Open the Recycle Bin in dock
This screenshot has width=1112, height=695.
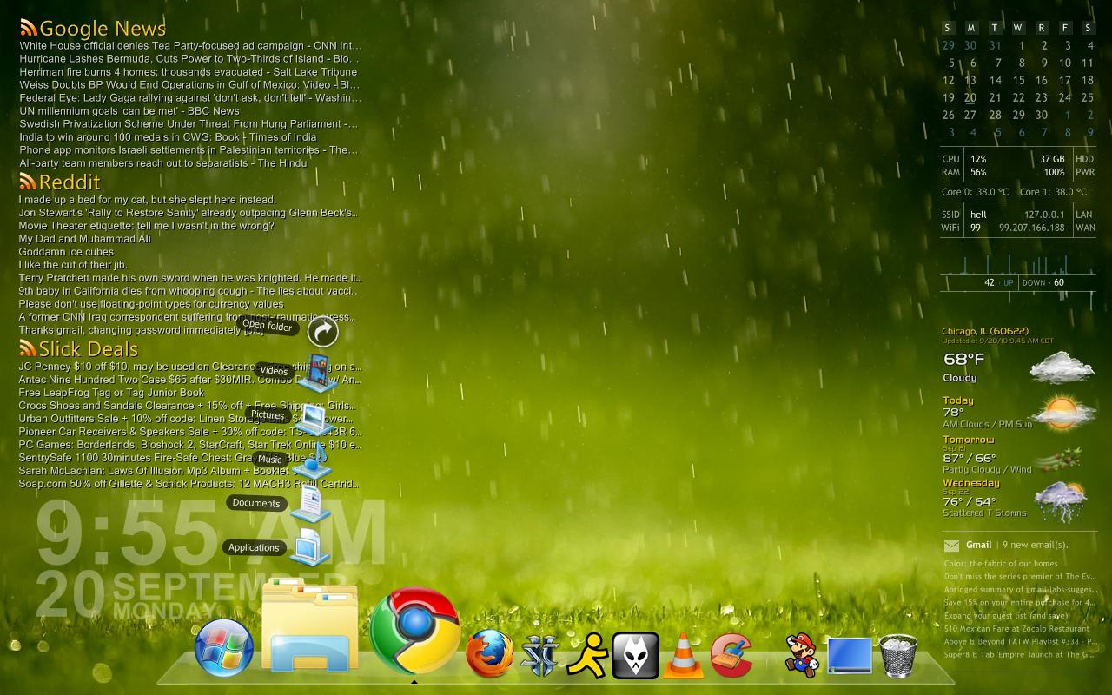tap(898, 656)
